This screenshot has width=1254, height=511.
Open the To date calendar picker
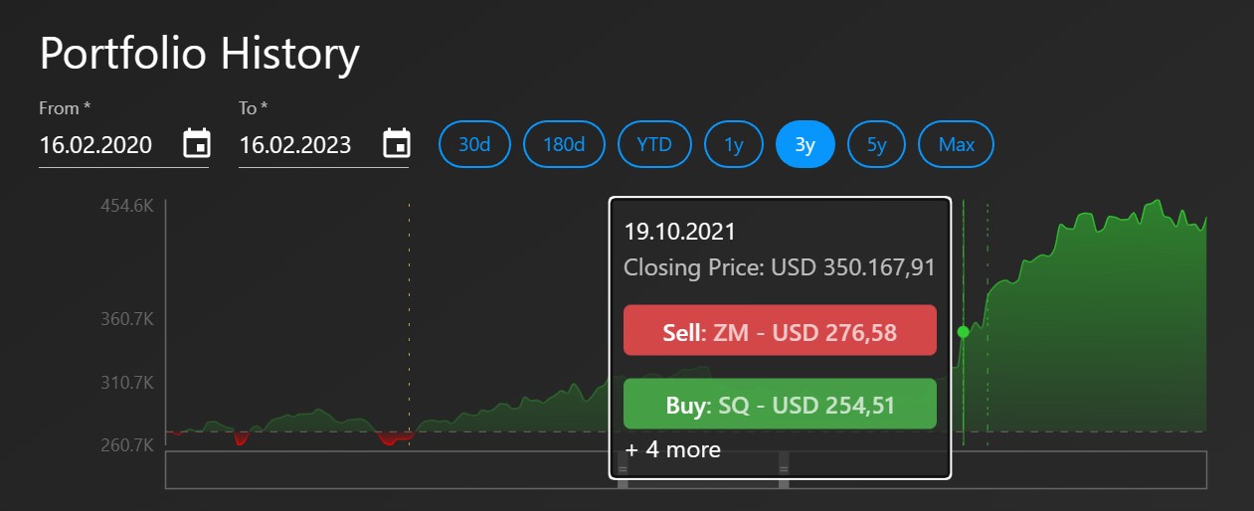tap(397, 144)
